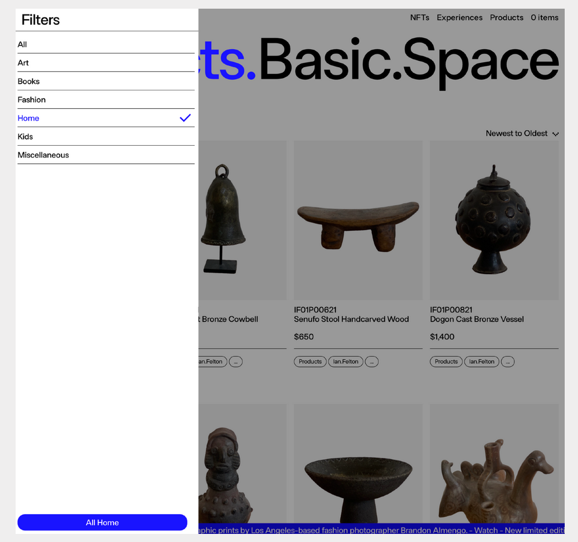Image resolution: width=578 pixels, height=542 pixels.
Task: Click the blue checkmark beside Home
Action: pyautogui.click(x=185, y=118)
